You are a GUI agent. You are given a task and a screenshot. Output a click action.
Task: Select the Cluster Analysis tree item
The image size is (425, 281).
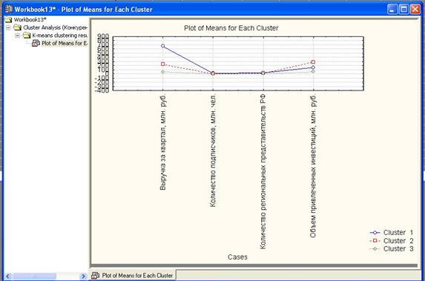click(x=55, y=27)
